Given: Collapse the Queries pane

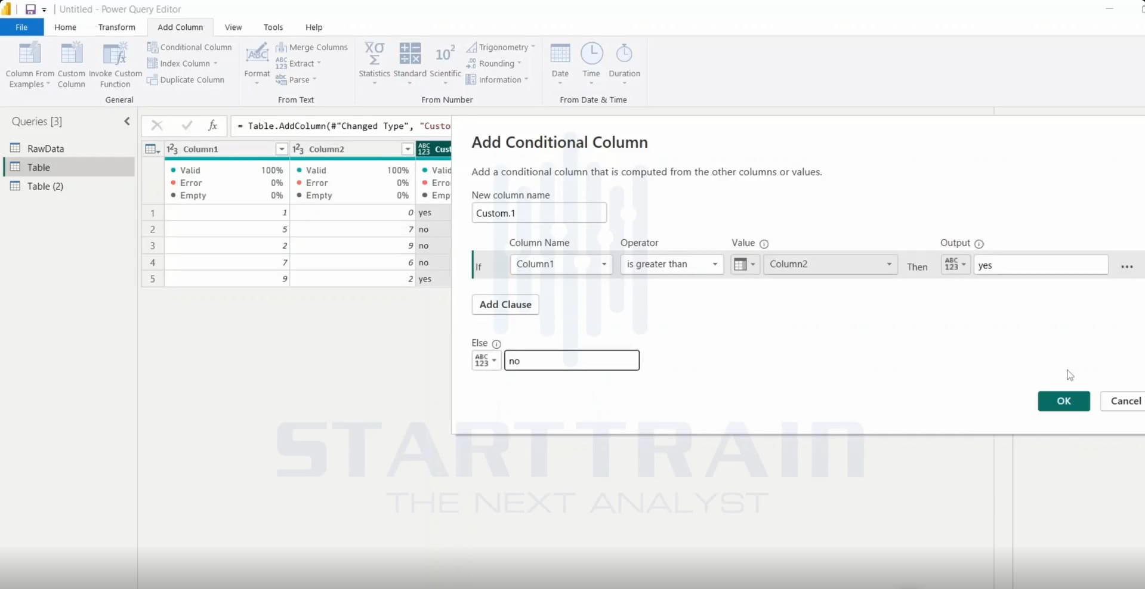Looking at the screenshot, I should point(127,121).
